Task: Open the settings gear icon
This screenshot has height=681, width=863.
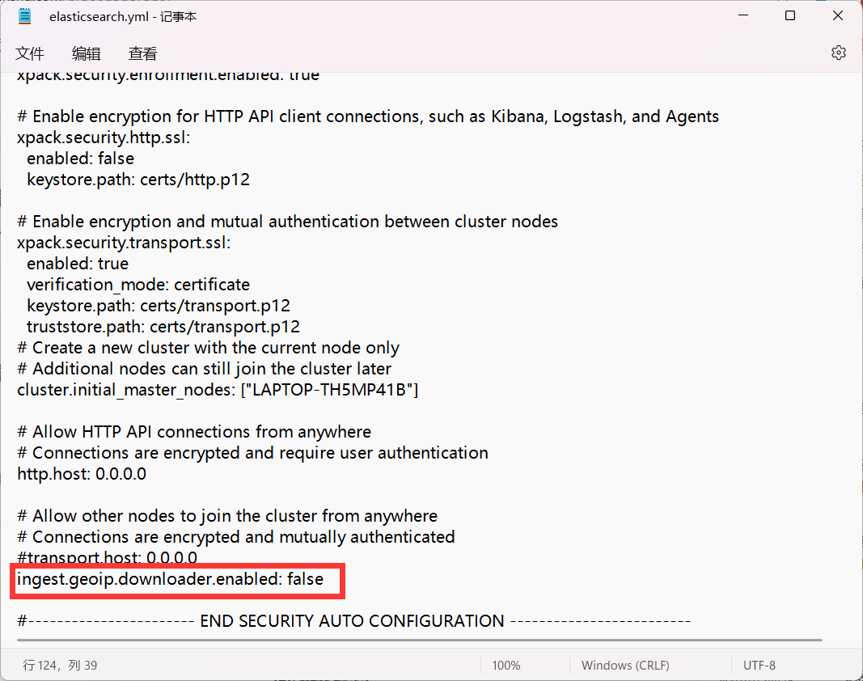Action: click(838, 53)
